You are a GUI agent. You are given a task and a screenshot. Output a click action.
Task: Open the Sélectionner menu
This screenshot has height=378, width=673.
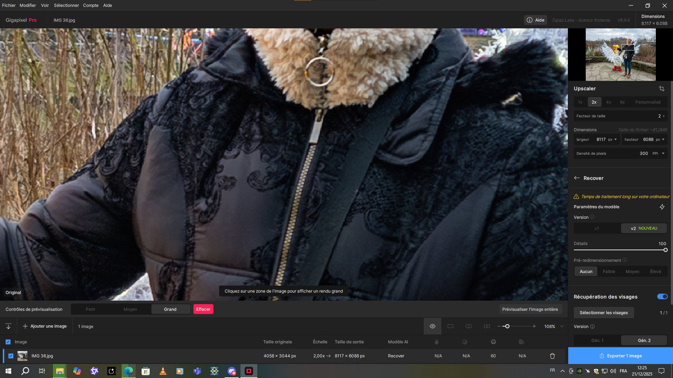point(66,5)
